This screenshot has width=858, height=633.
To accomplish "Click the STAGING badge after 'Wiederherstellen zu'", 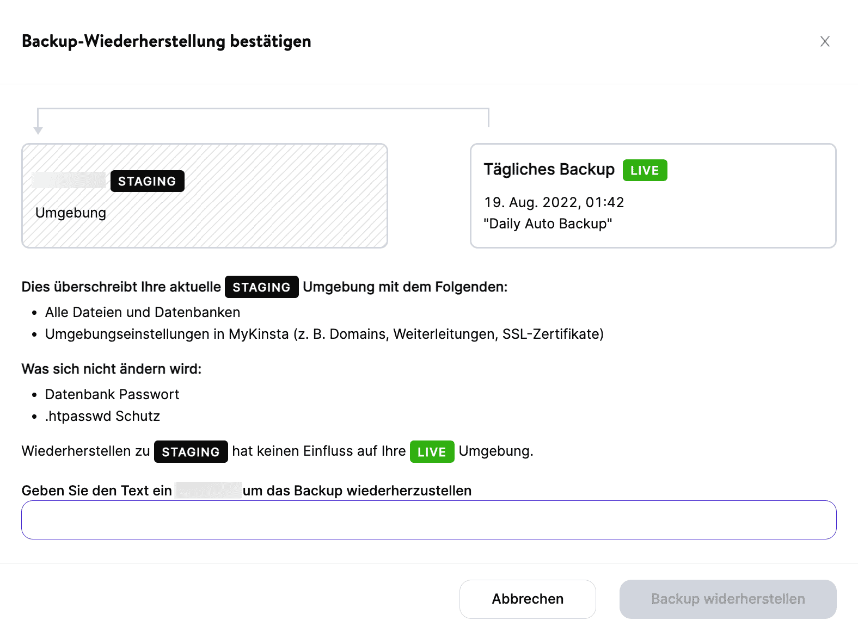I will pos(191,451).
